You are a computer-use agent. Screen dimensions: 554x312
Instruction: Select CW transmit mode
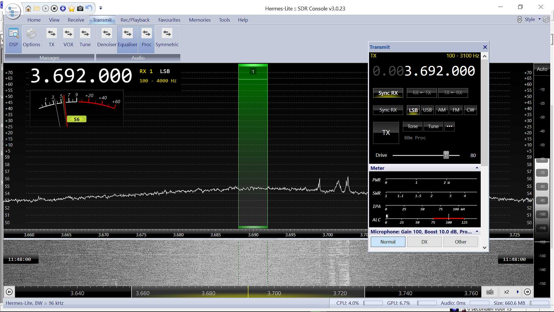click(470, 110)
